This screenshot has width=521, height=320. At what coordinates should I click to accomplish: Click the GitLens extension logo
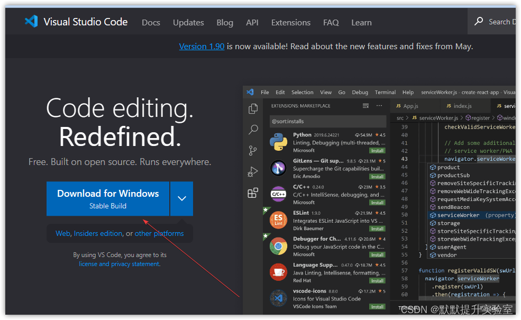tap(278, 168)
